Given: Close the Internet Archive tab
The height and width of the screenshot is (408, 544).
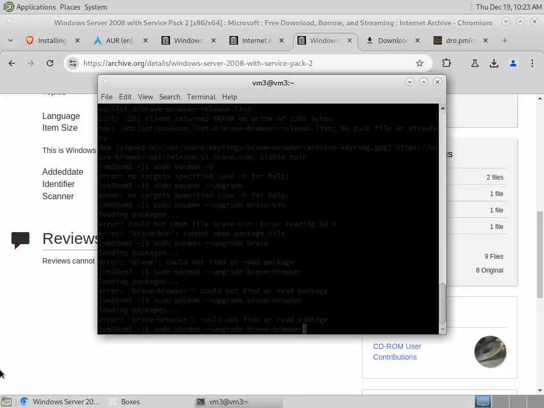Looking at the screenshot, I should 282,40.
